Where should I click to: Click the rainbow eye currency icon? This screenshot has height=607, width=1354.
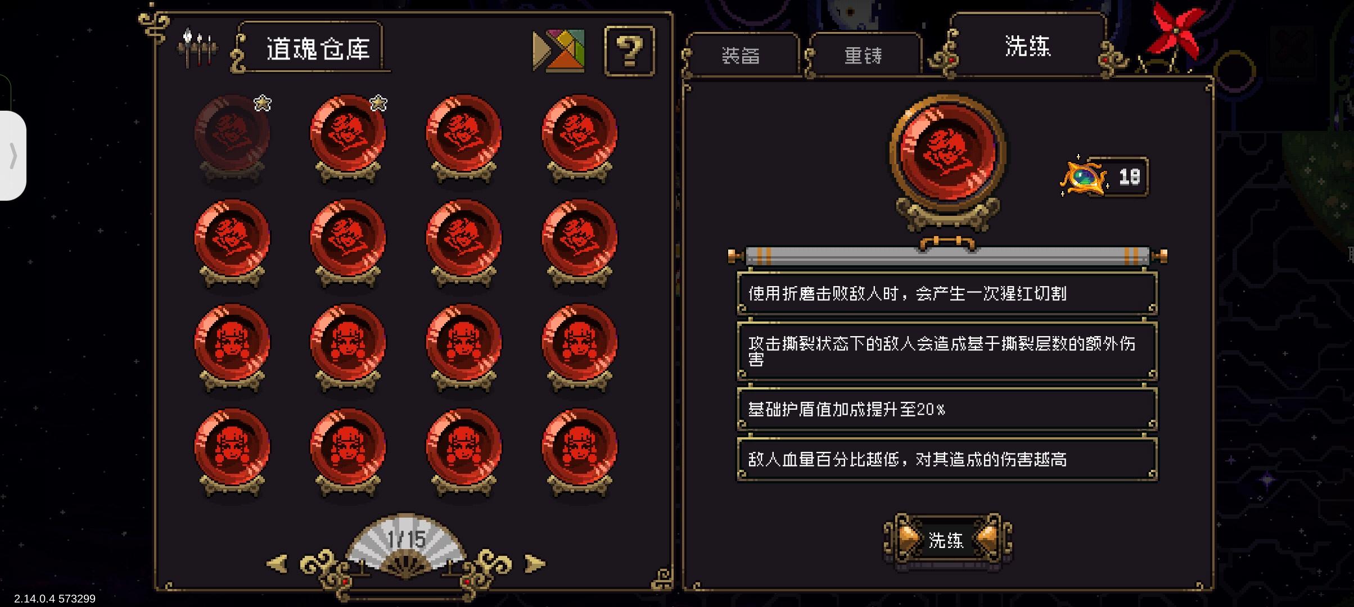(1084, 178)
